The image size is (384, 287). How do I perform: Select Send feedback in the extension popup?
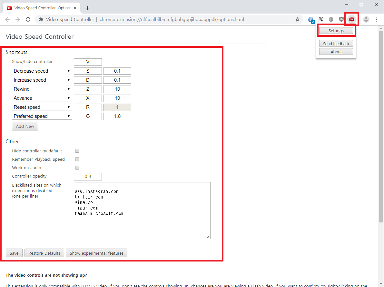[336, 44]
